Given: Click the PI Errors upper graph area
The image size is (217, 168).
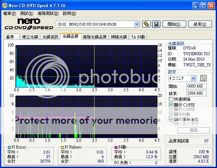Looking at the screenshot, I should click(x=87, y=66).
